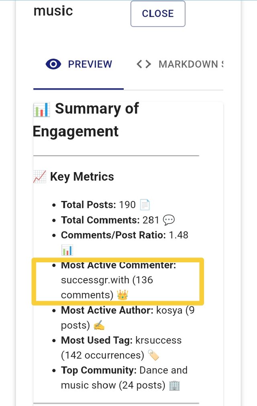
Task: Click the writing hand icon after kosya posts
Action: 99,325
